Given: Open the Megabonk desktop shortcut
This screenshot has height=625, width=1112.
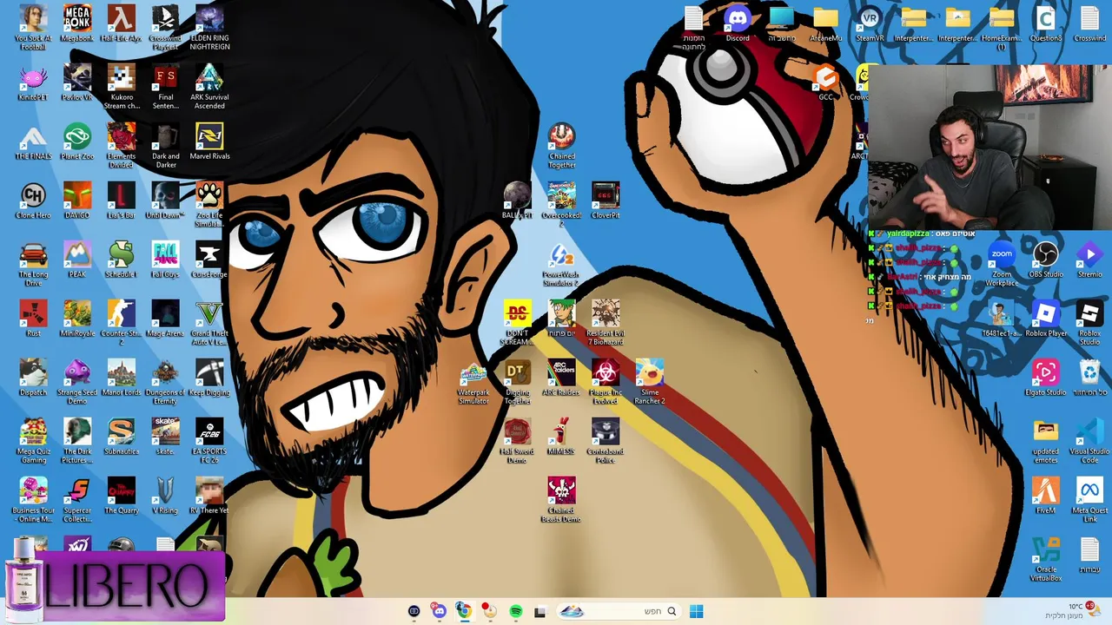Looking at the screenshot, I should point(77,23).
